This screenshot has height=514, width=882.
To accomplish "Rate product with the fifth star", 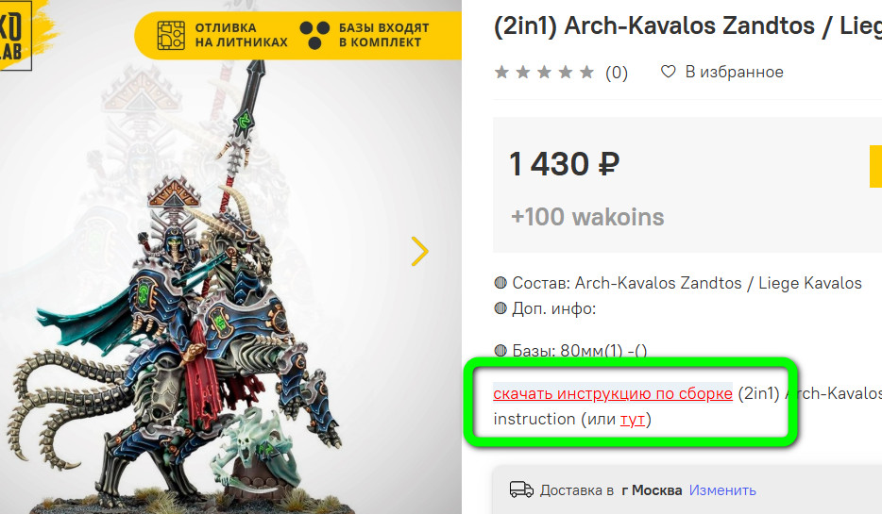I will [586, 72].
